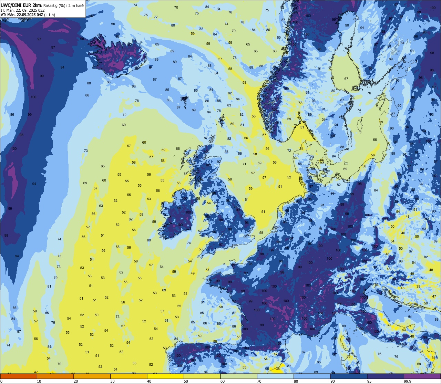Select the legend tick label 95

[370, 381]
